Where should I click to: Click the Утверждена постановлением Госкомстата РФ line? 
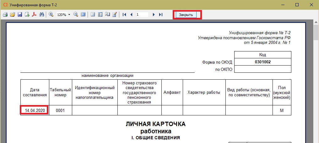click(x=244, y=38)
